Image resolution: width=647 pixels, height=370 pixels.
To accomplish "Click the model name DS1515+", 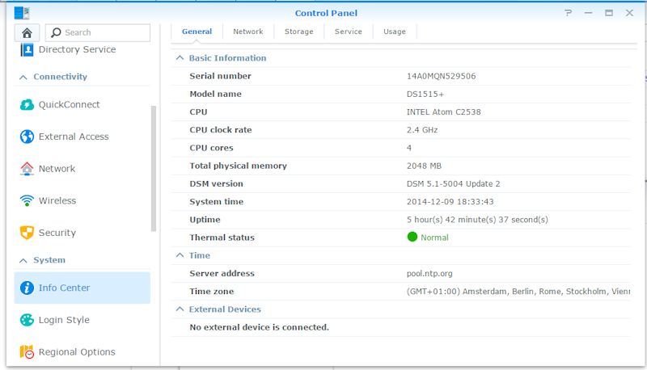I will [x=425, y=94].
